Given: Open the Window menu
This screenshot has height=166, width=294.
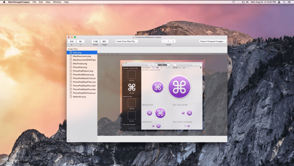Looking at the screenshot, I should coord(57,2).
